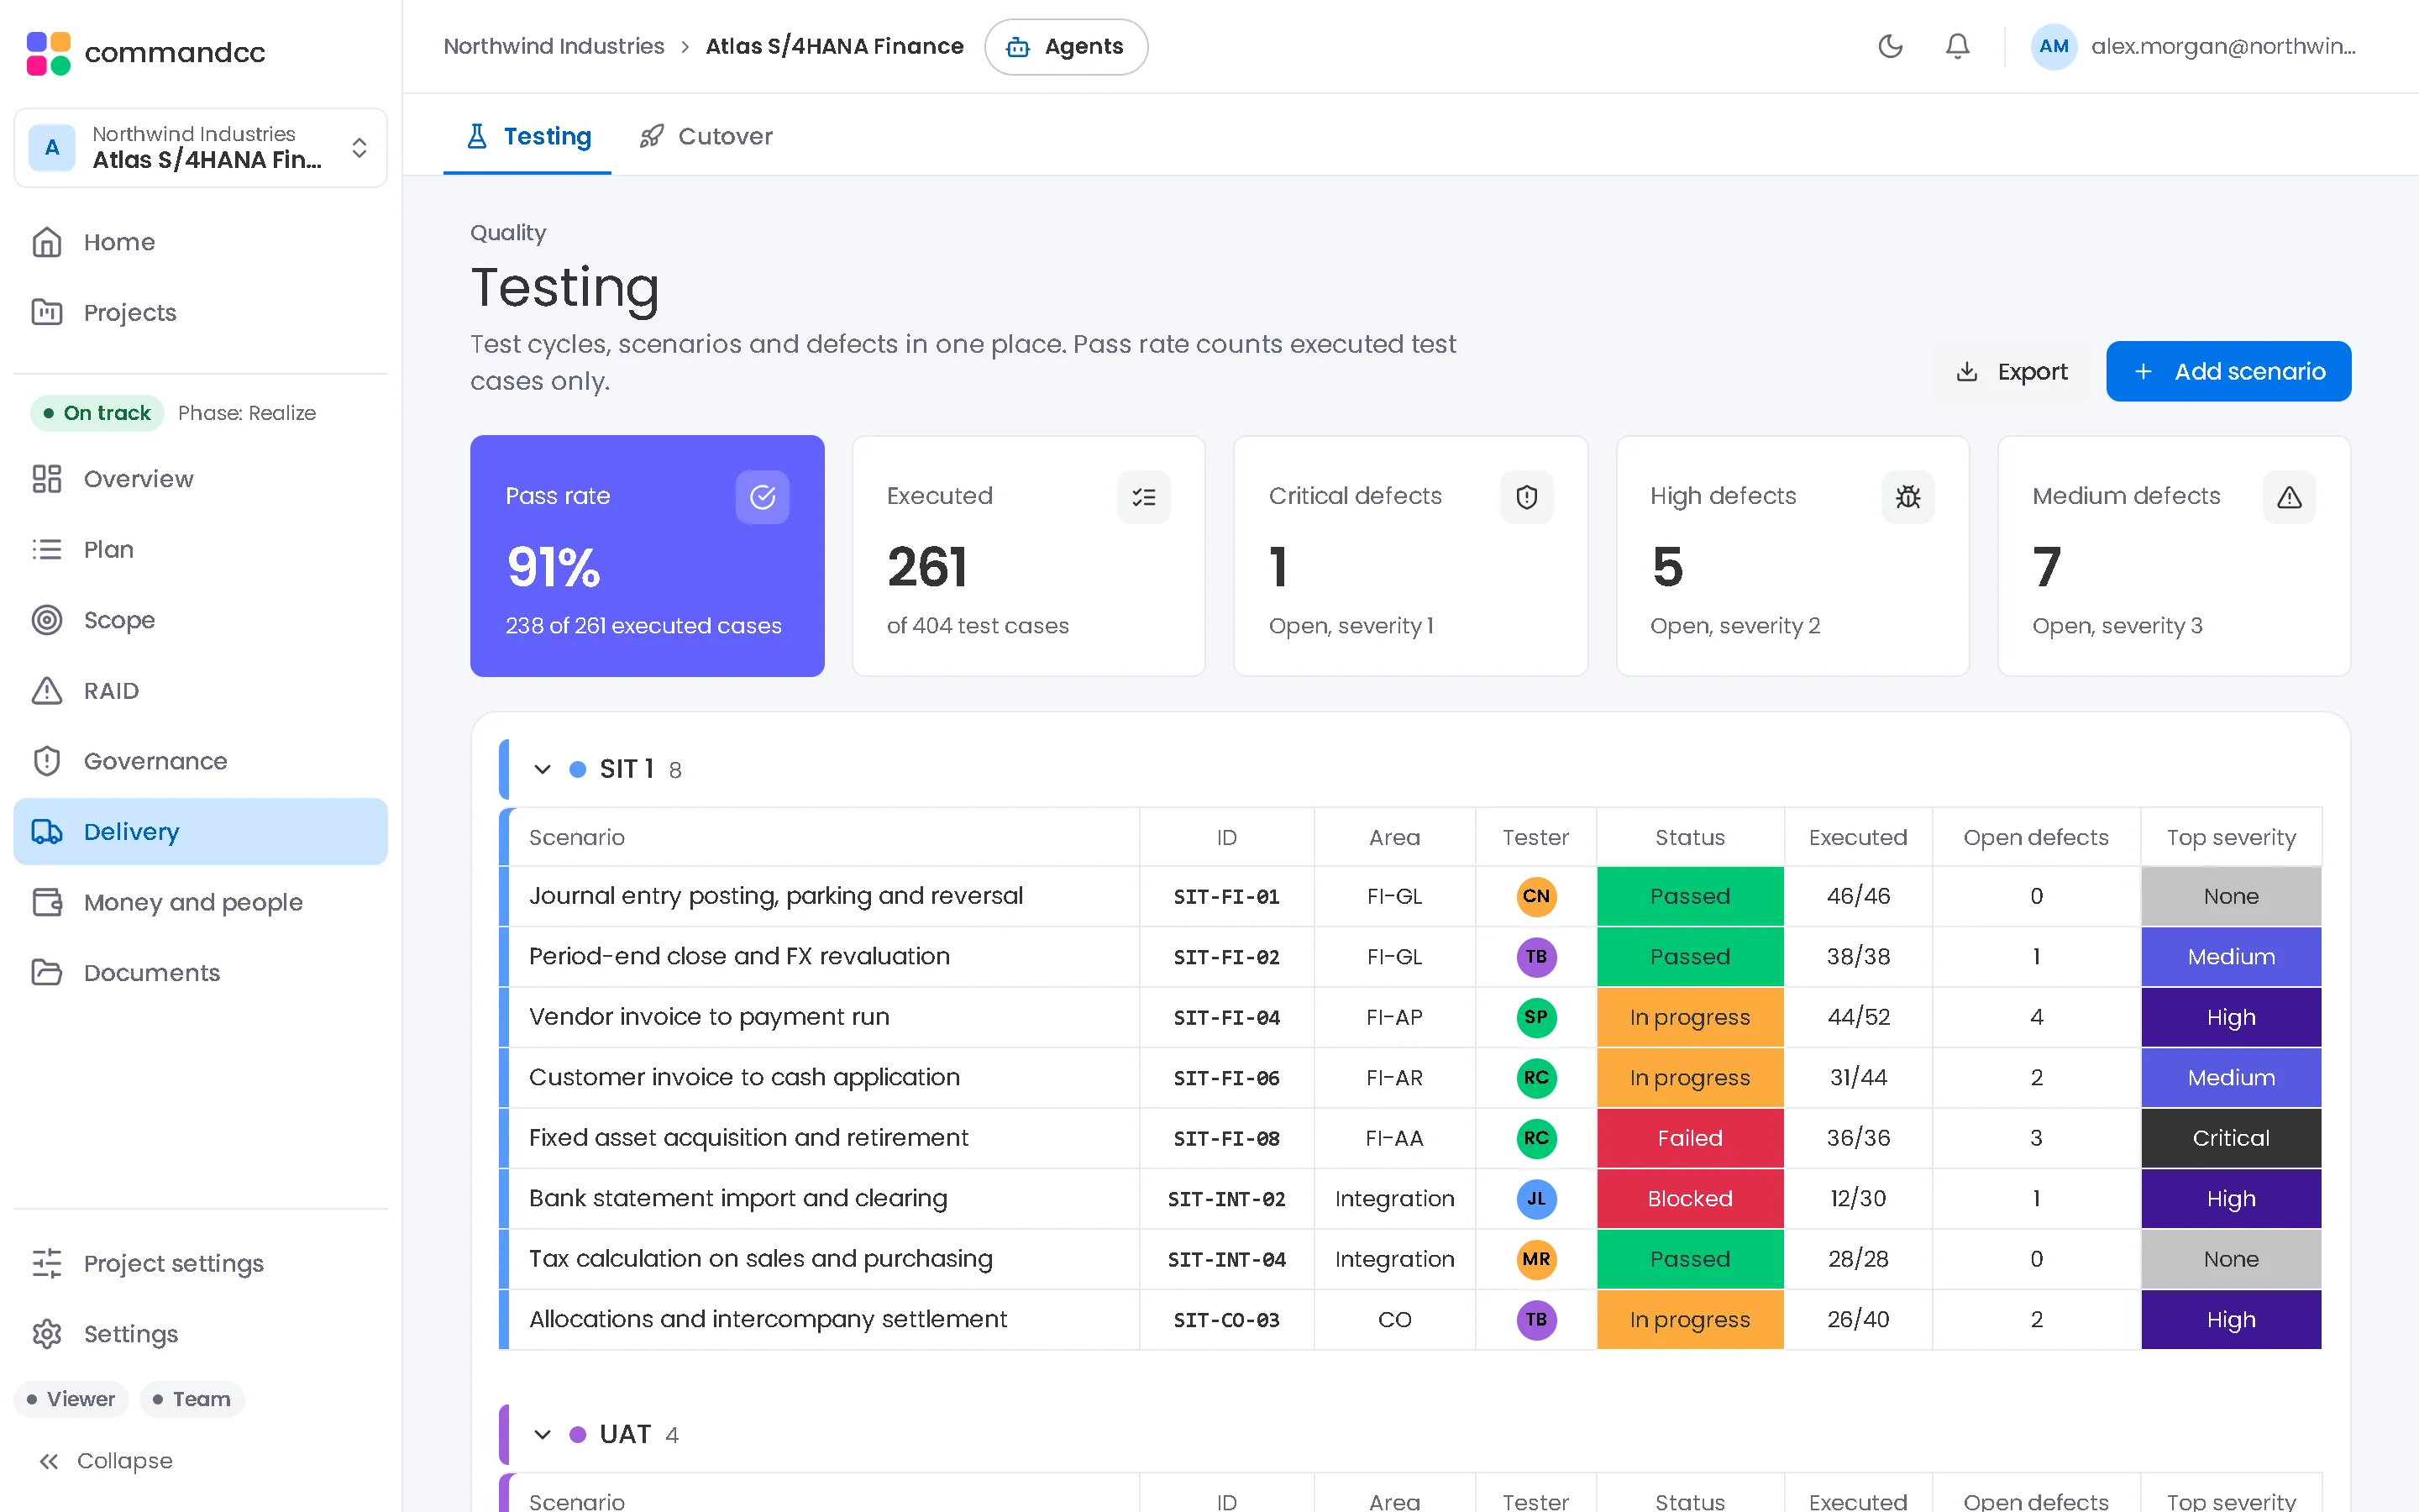
Task: Open Blocked status for SIT-INT-02
Action: (x=1689, y=1198)
